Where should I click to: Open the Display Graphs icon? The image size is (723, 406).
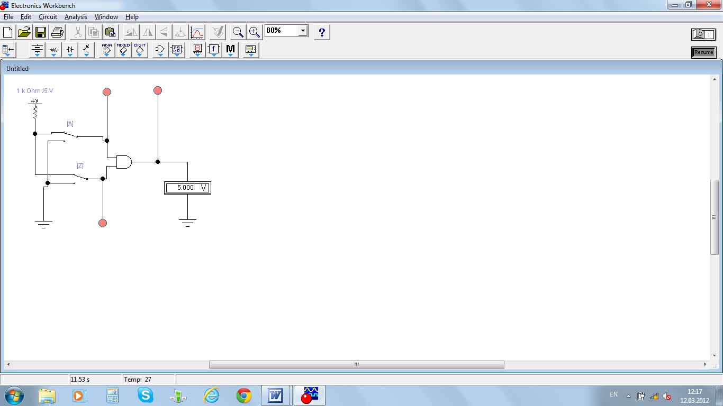[197, 32]
